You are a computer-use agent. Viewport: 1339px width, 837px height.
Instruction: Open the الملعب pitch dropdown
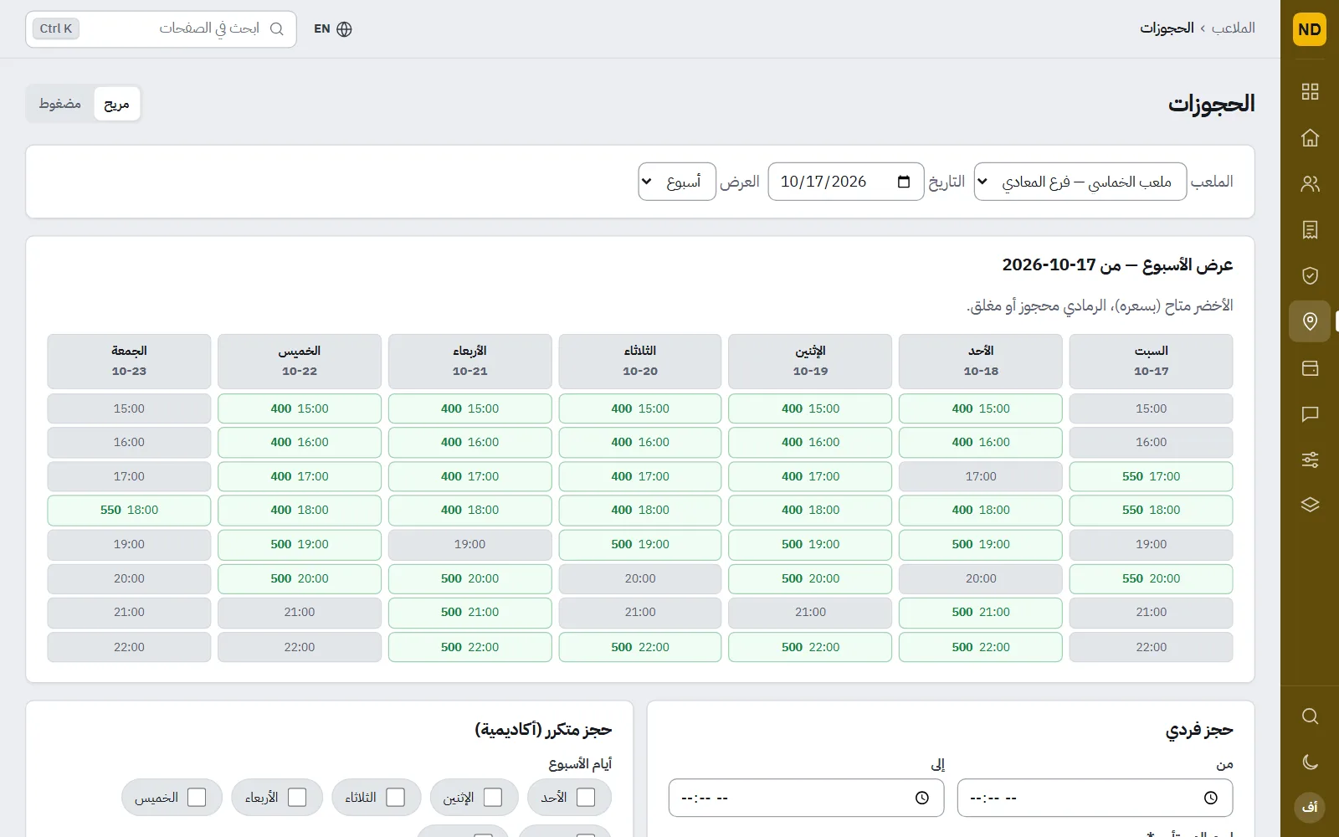click(1080, 182)
